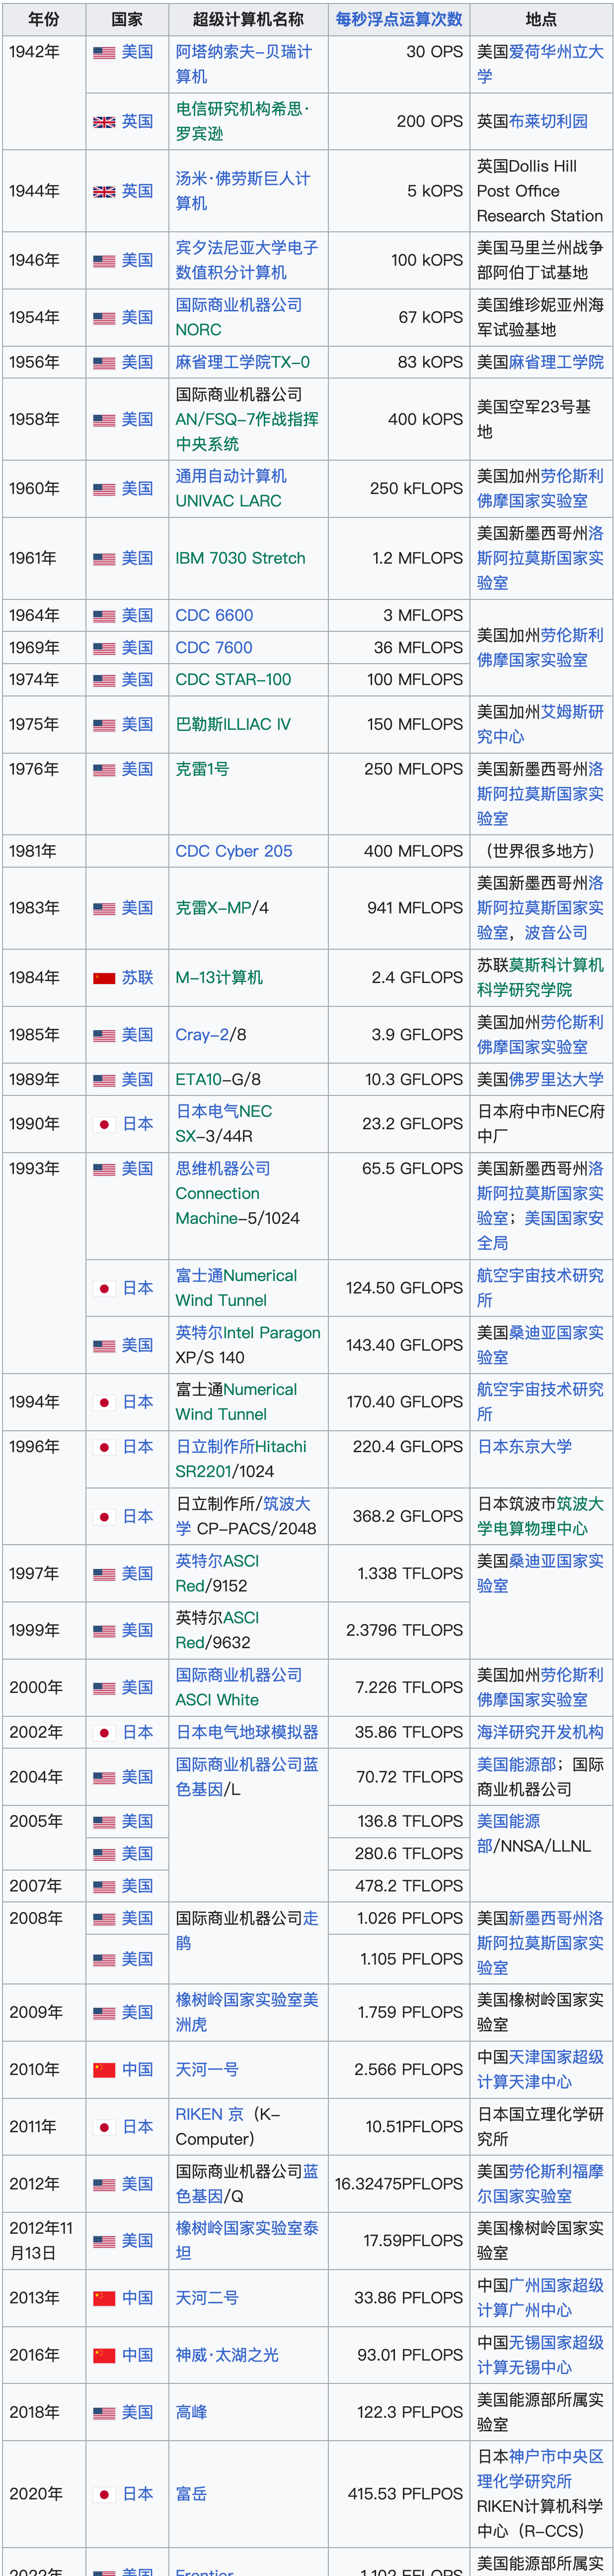Viewport: 614px width, 2576px height.
Task: Click the Japan flag in the 2011年 row
Action: [104, 2127]
